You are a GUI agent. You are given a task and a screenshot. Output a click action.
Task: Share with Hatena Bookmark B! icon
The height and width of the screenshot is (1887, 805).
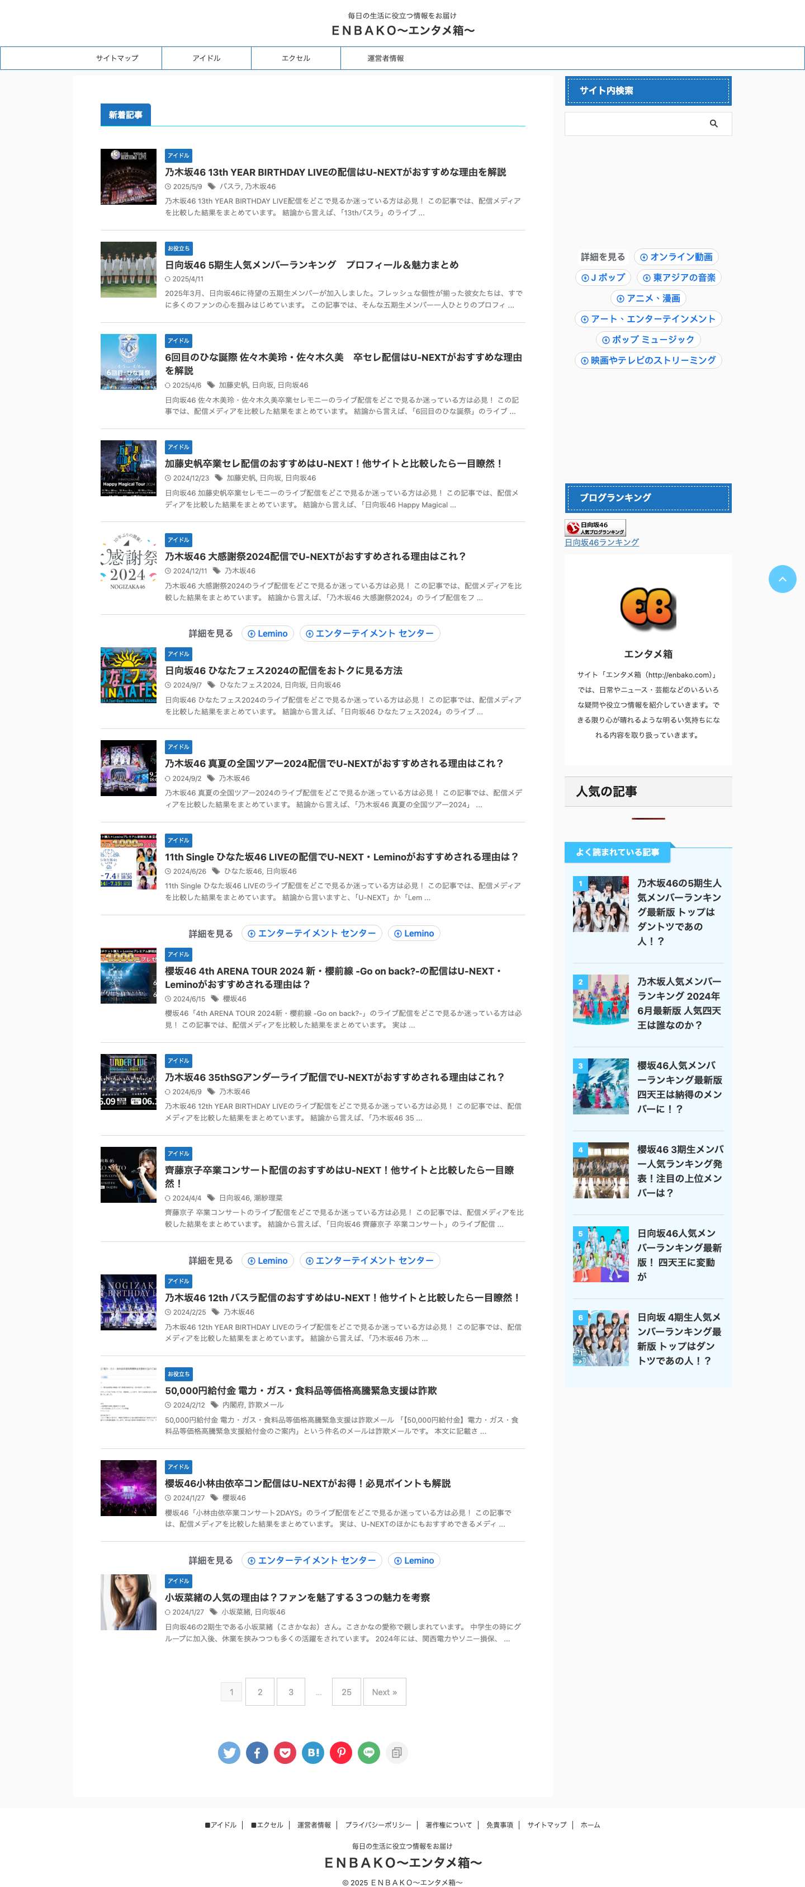313,1752
